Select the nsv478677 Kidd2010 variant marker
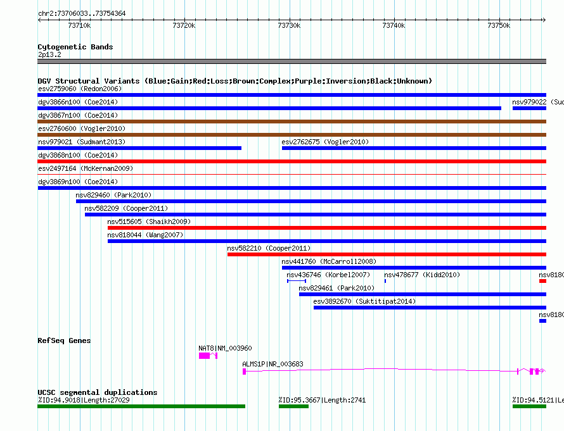564x431 pixels. (x=385, y=280)
